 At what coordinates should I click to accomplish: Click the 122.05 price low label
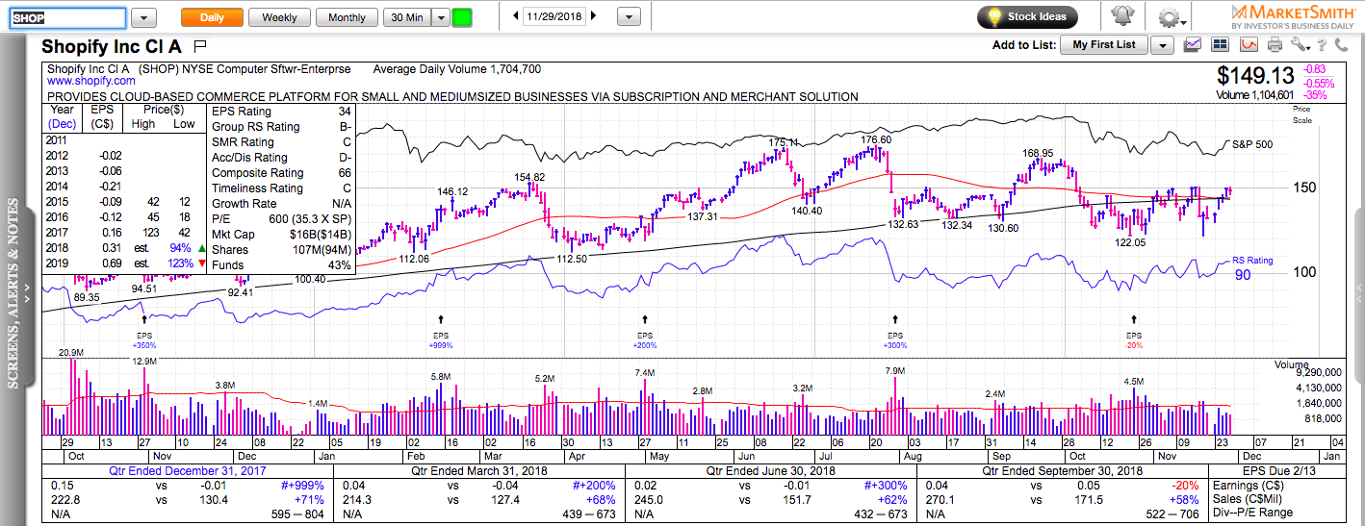[1131, 243]
